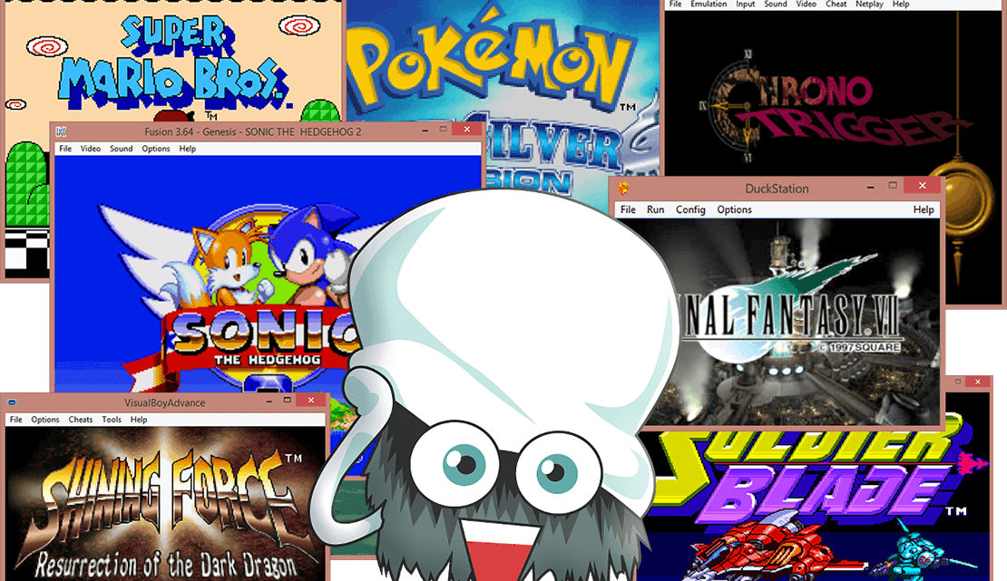Close the DuckStation window

tap(923, 185)
